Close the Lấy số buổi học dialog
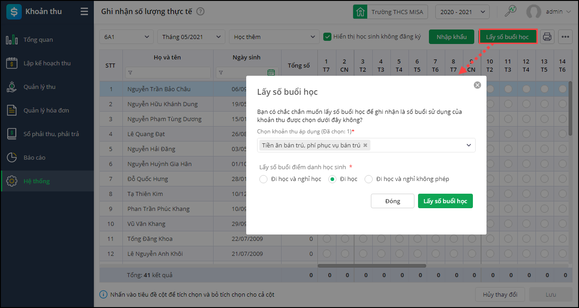Image resolution: width=579 pixels, height=308 pixels. [477, 85]
